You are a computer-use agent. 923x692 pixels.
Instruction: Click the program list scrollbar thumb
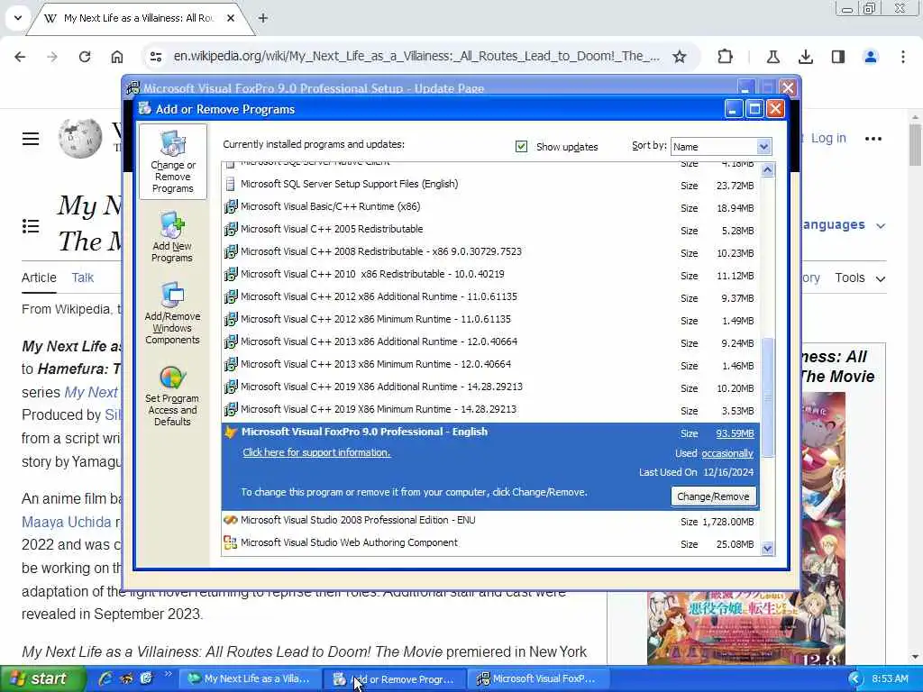(767, 396)
